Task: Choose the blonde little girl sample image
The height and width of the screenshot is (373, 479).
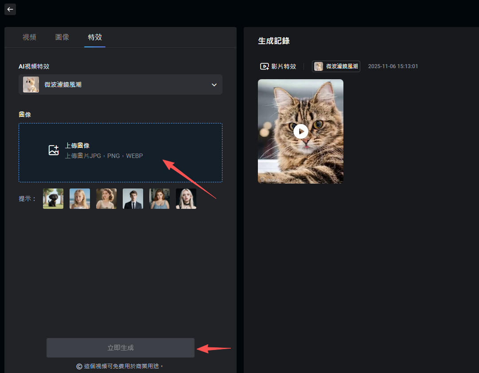Action: (x=80, y=199)
